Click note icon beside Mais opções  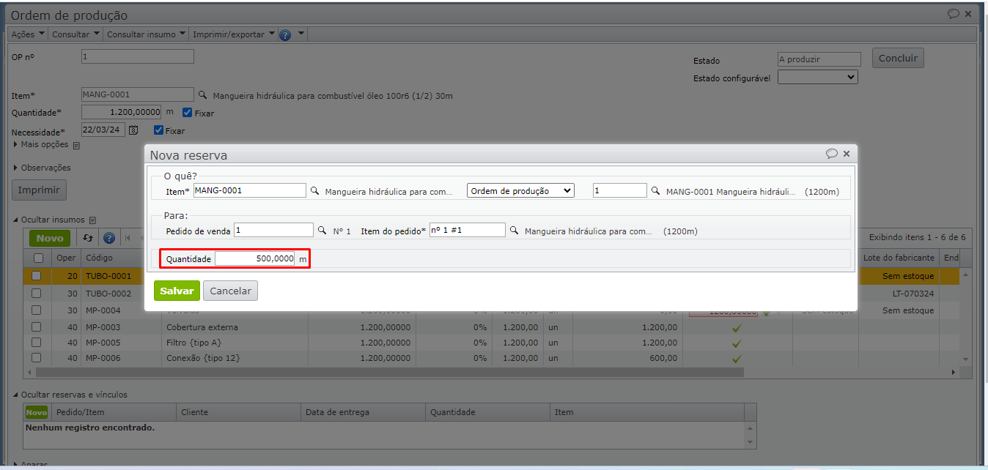click(75, 145)
